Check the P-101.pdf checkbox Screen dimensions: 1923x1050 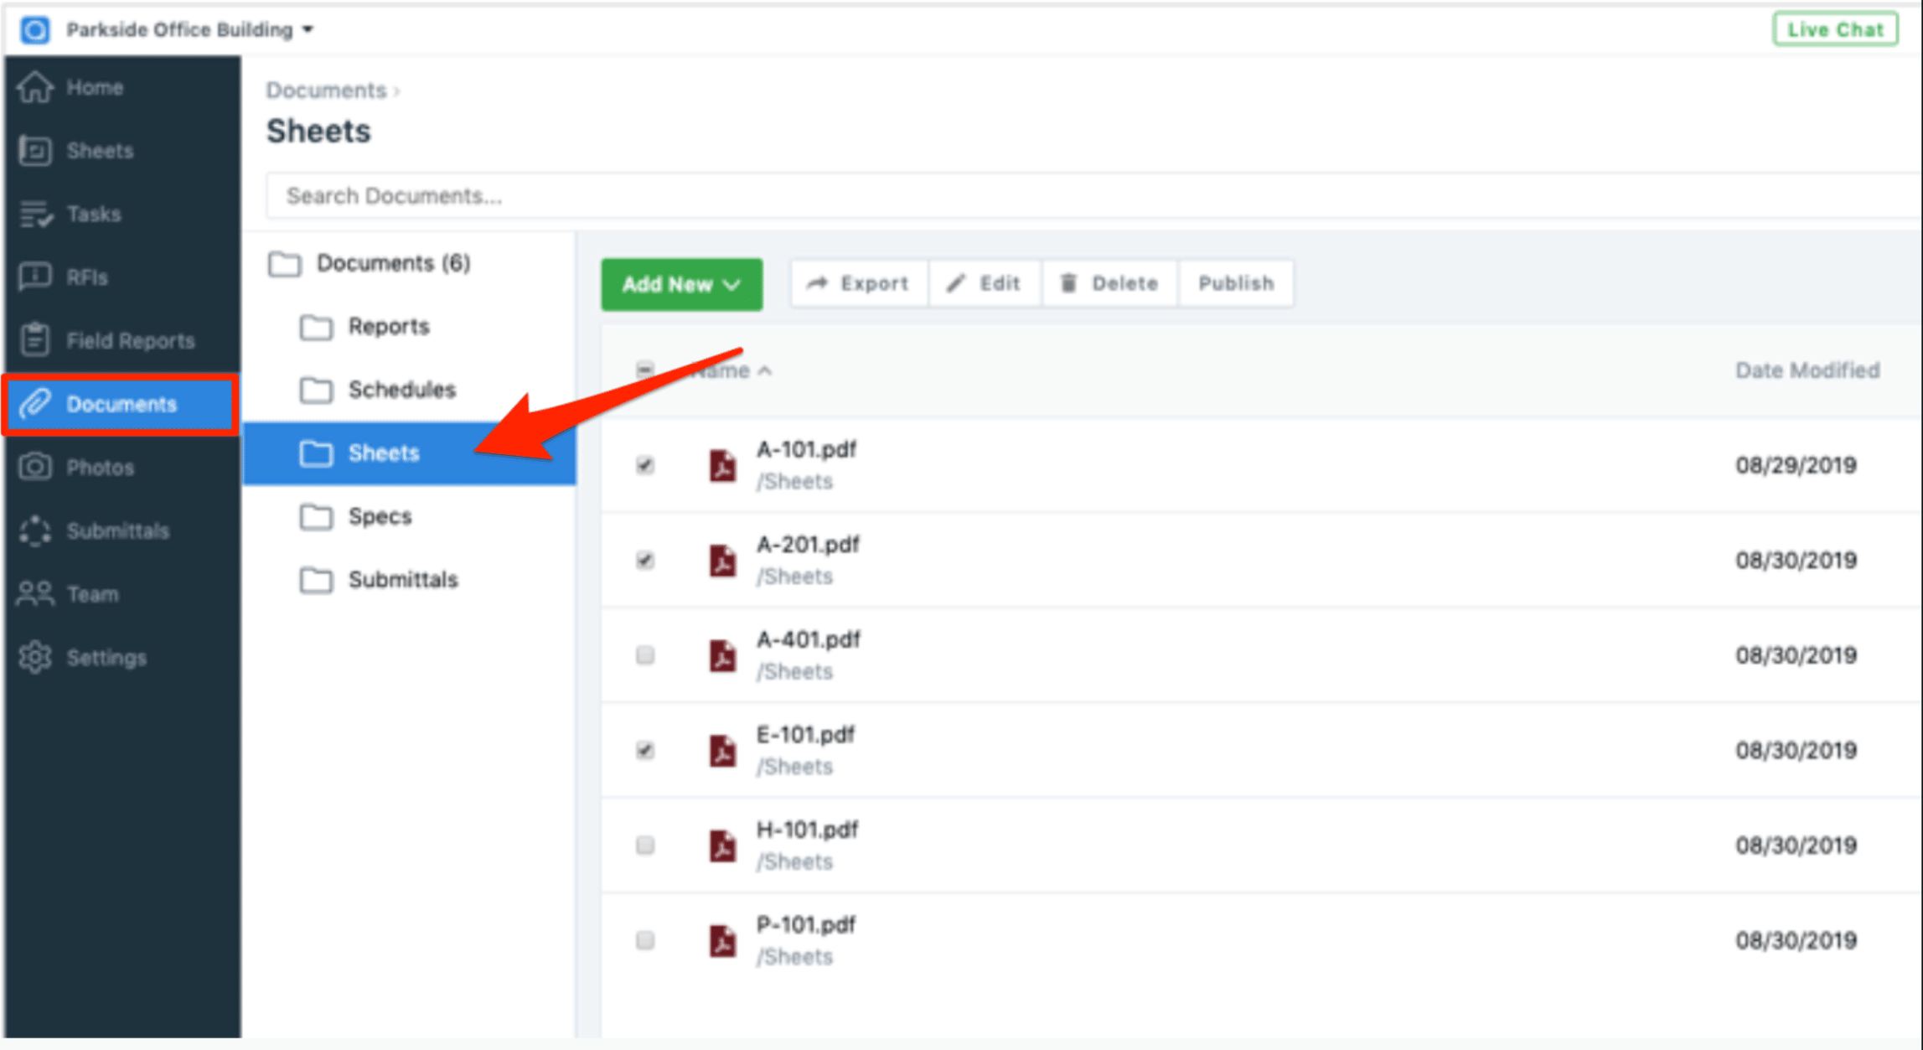click(644, 940)
